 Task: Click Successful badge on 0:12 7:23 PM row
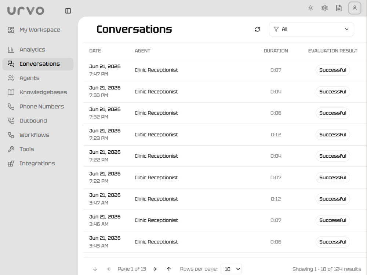(333, 135)
